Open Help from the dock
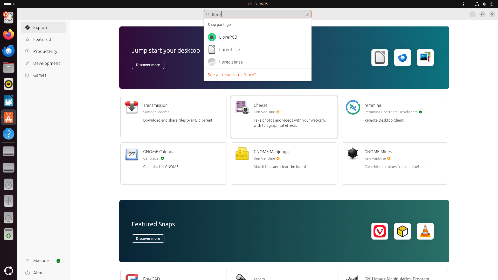The width and height of the screenshot is (498, 280). 9,134
